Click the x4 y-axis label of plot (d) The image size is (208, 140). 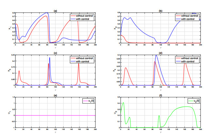point(113,70)
